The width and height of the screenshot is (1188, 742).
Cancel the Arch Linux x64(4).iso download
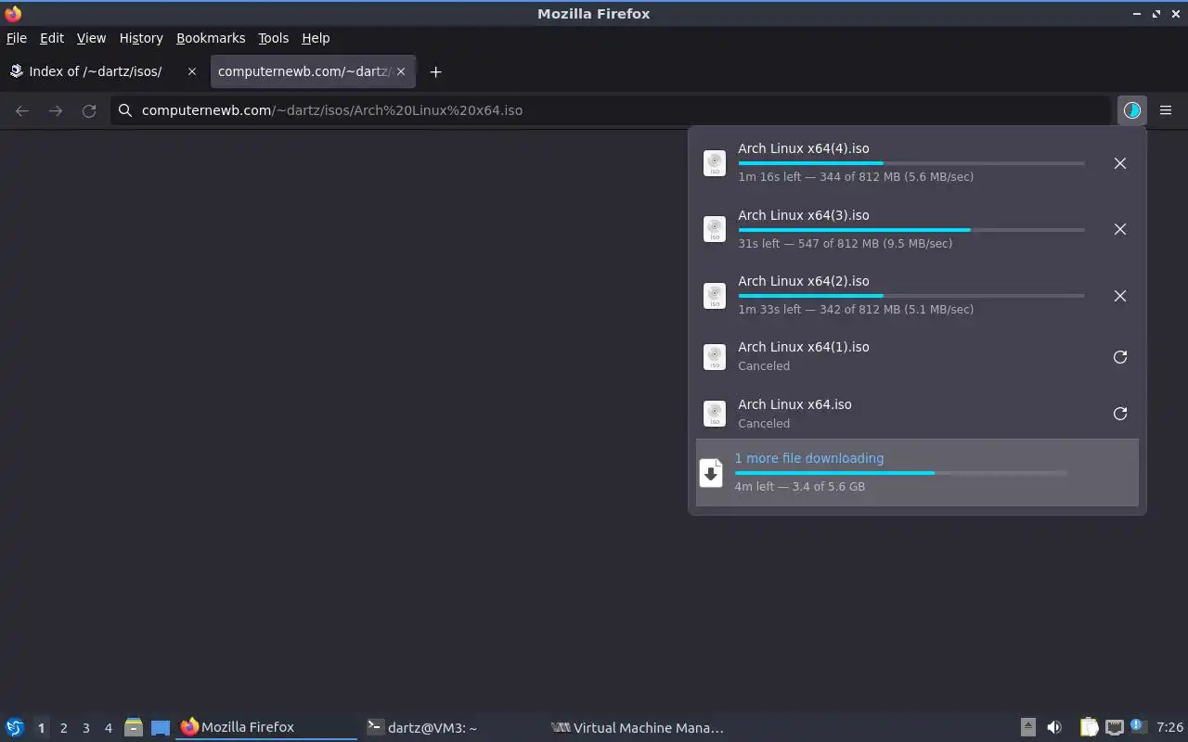[1120, 163]
